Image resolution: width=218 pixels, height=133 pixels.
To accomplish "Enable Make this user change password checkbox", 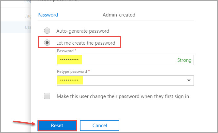I will click(x=47, y=96).
